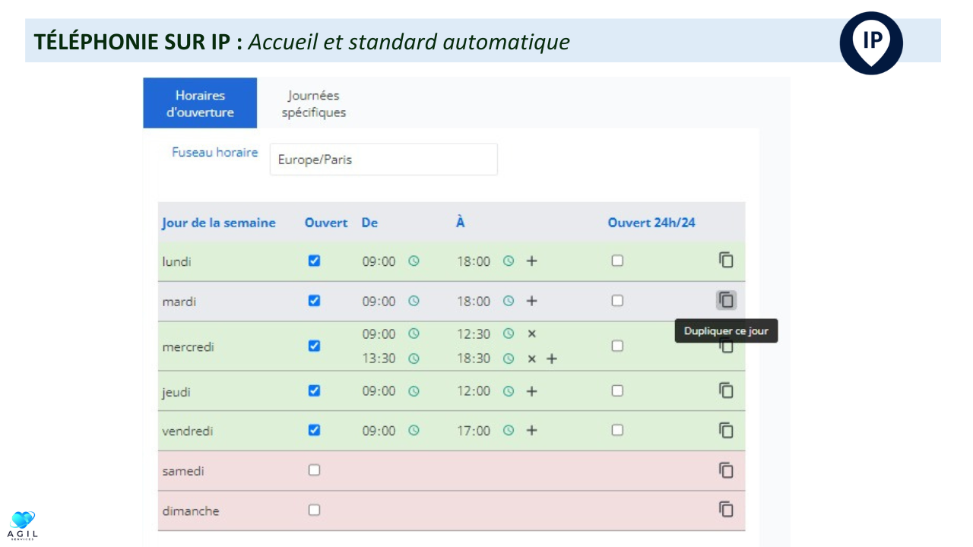Screen dimensions: 973x547
Task: Duplicate the lundi row with copy icon
Action: [726, 260]
